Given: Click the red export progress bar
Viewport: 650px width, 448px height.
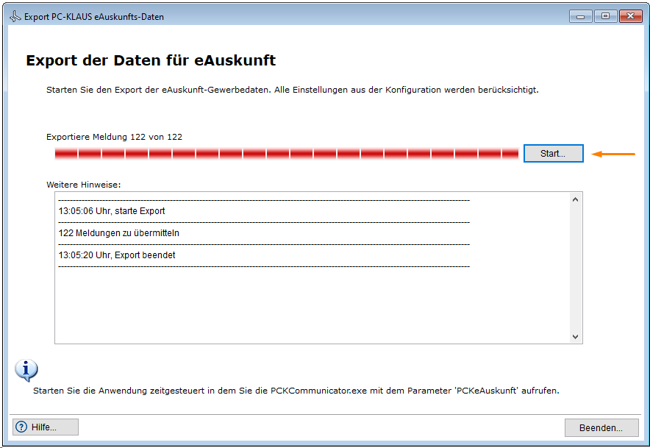Looking at the screenshot, I should point(287,153).
